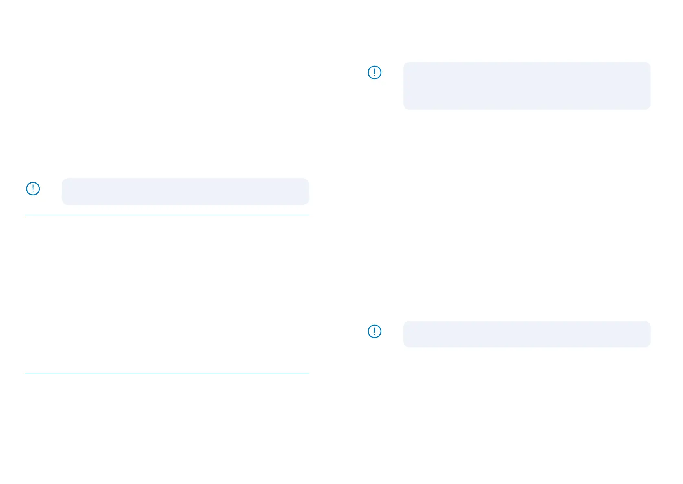Click the bottommost exclamation alert icon on the page
The image size is (683, 484).
[x=374, y=331]
